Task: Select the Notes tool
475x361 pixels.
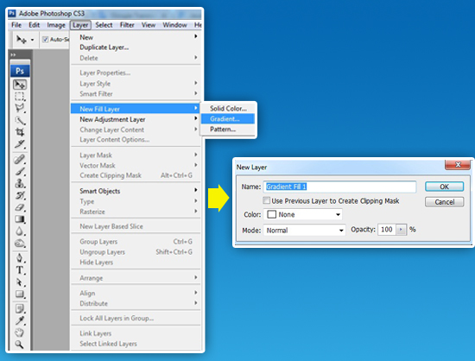Action: [x=20, y=309]
